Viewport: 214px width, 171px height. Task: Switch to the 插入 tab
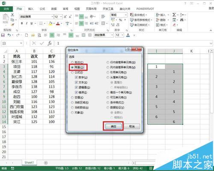(x=30, y=9)
